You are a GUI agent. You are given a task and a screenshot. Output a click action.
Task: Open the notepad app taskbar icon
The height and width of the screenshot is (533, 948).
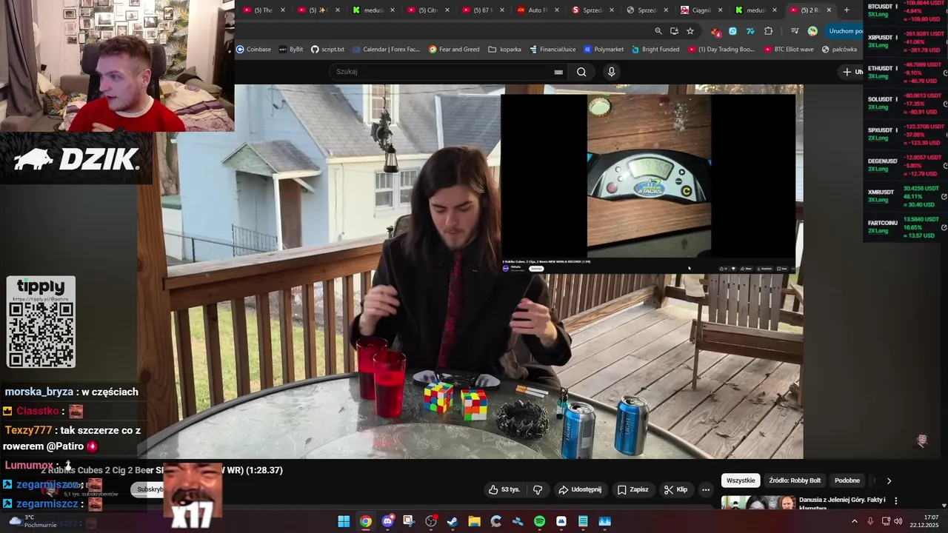(x=583, y=521)
